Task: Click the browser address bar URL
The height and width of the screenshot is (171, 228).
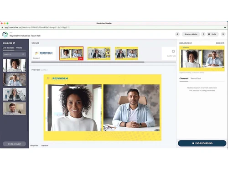Action: point(37,27)
